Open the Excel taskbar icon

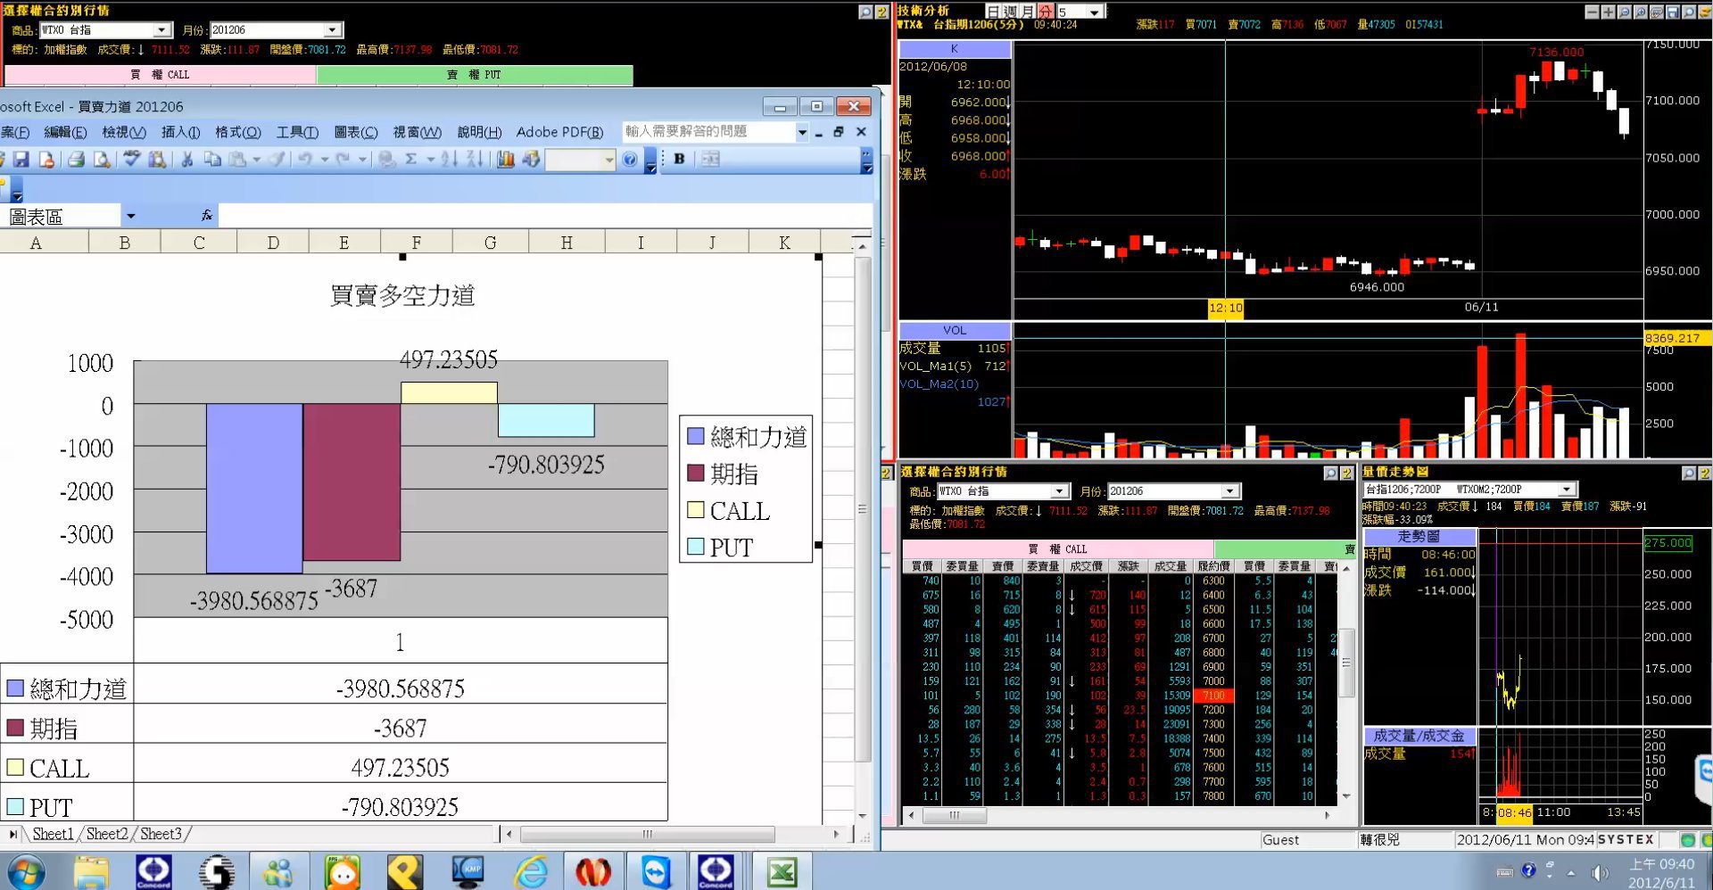(782, 871)
